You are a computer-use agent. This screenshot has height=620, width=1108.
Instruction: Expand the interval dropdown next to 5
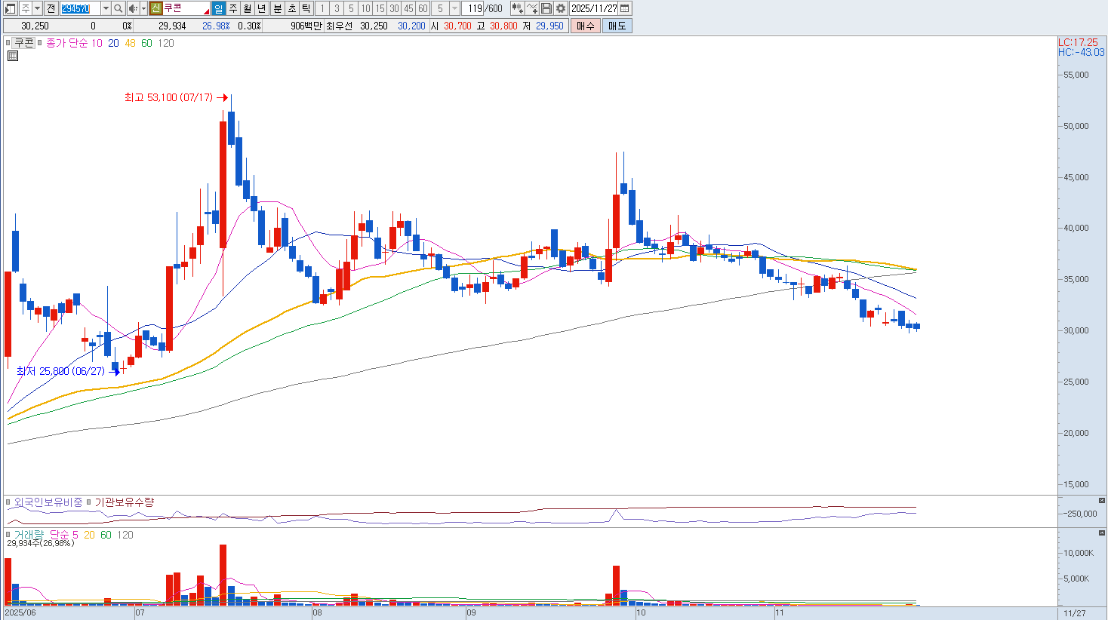454,8
